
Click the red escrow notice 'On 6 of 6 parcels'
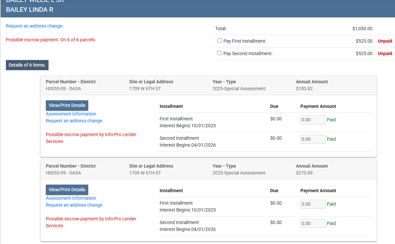click(x=51, y=40)
